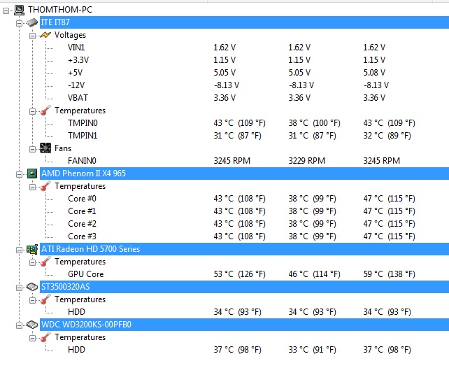Collapse Temperatures group under ITE IT87

[x=32, y=111]
